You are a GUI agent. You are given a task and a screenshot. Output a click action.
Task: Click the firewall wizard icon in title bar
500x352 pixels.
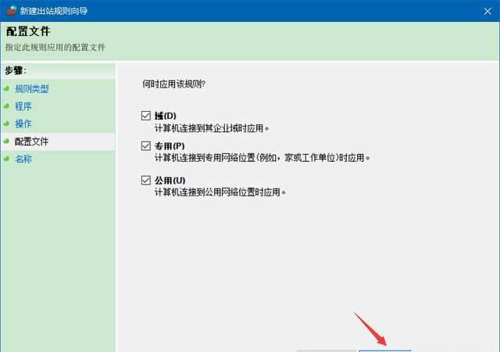[x=11, y=10]
